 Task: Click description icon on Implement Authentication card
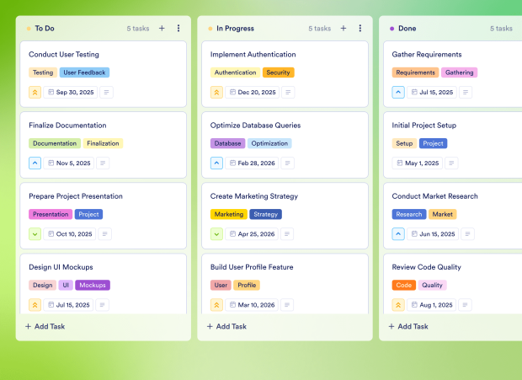[x=288, y=93]
